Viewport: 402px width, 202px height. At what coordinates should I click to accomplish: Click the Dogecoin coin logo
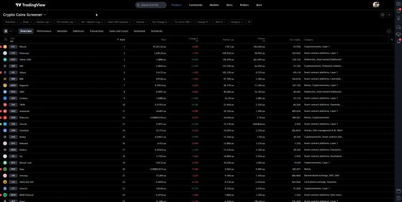pos(5,86)
